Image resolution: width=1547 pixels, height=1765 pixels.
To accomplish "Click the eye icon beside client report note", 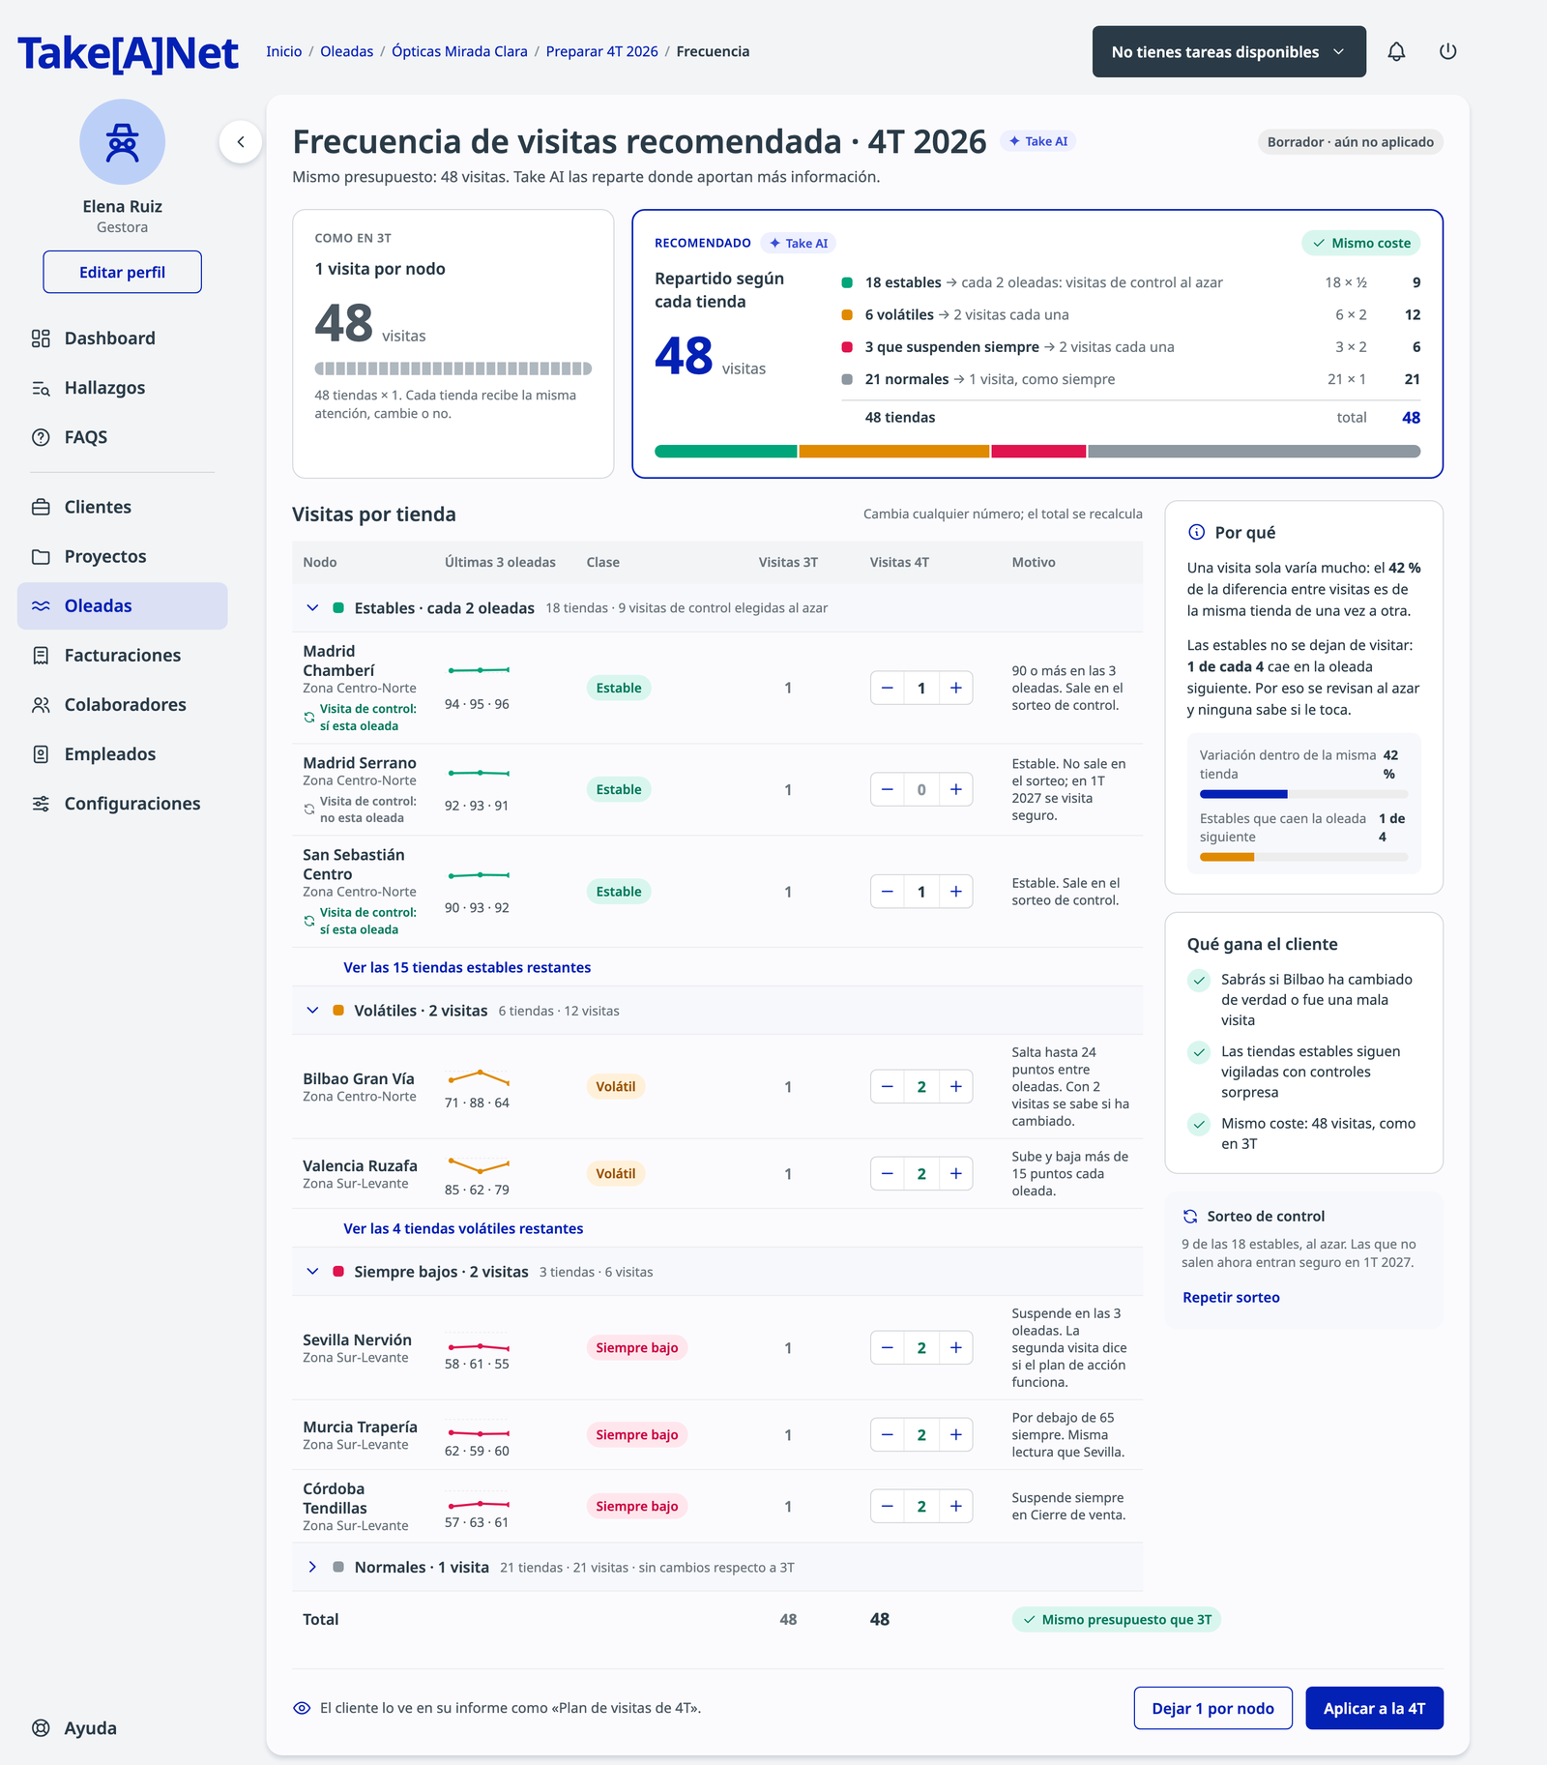I will click(302, 1708).
